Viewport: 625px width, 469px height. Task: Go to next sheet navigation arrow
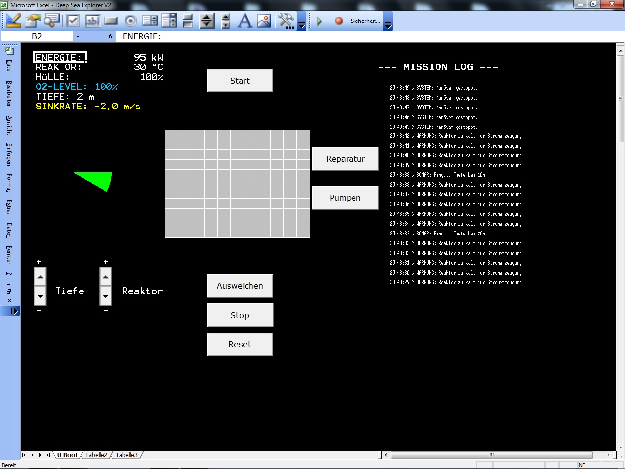tap(40, 455)
